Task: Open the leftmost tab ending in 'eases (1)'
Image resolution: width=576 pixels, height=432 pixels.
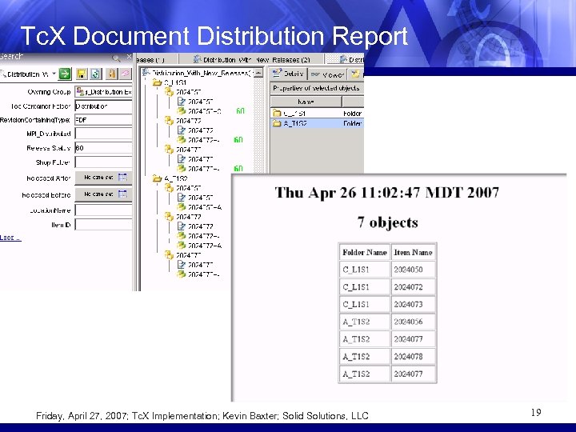Action: pyautogui.click(x=156, y=59)
